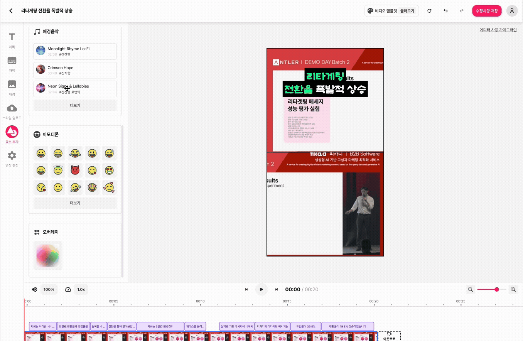Viewport: 523px width, 341px height.
Task: Add the tears of joy emoji
Action: click(75, 154)
